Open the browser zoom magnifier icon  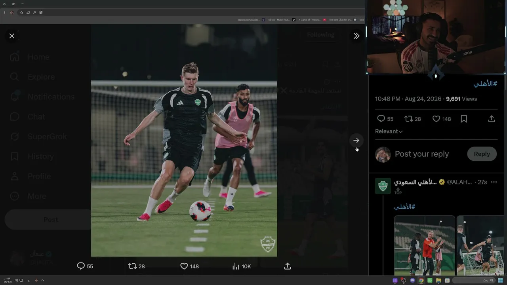pos(34,13)
